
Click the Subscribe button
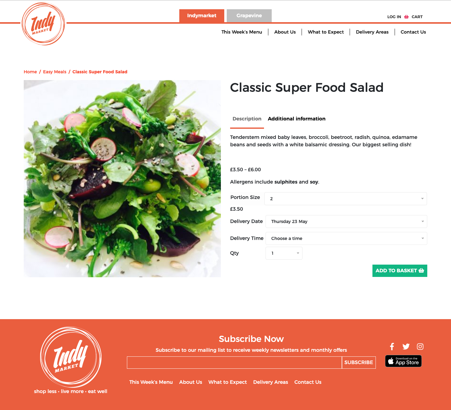(x=359, y=363)
